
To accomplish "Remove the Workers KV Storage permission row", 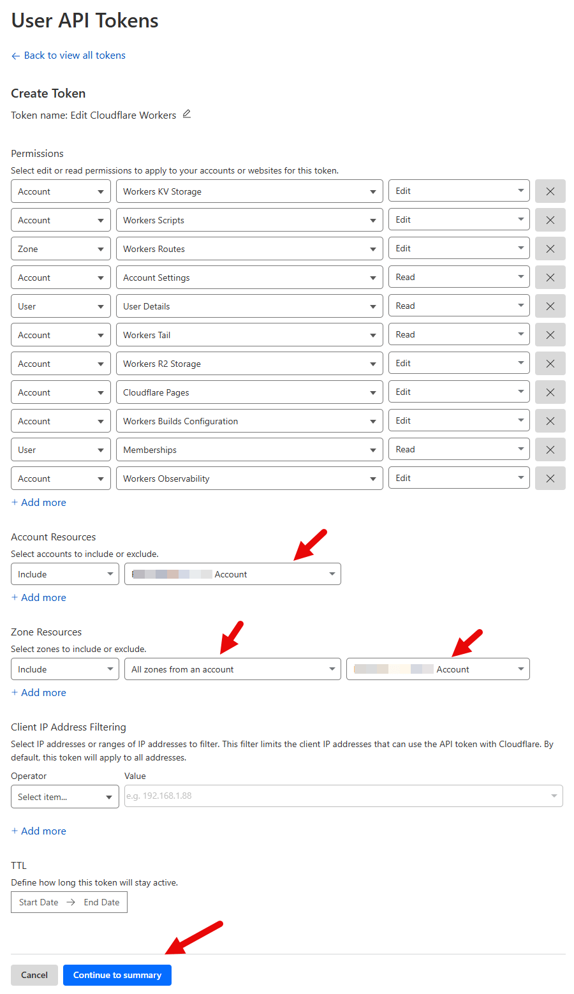I will pyautogui.click(x=550, y=191).
